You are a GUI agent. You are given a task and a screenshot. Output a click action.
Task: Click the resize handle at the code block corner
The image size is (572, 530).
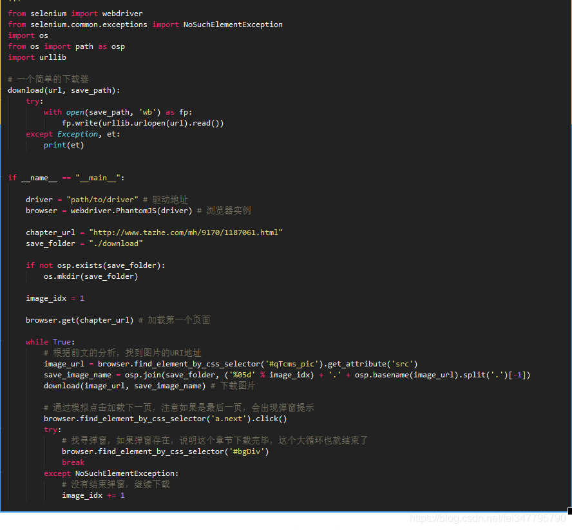(569, 511)
